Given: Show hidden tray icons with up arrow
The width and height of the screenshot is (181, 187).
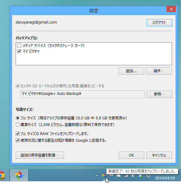Looking at the screenshot, I should tap(97, 176).
